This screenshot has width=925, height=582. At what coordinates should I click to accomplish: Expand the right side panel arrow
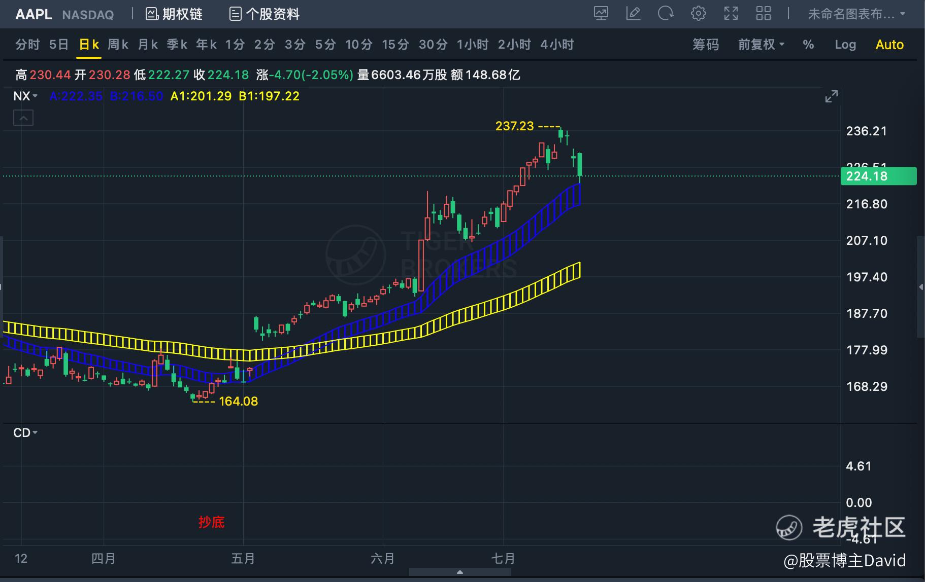click(921, 287)
